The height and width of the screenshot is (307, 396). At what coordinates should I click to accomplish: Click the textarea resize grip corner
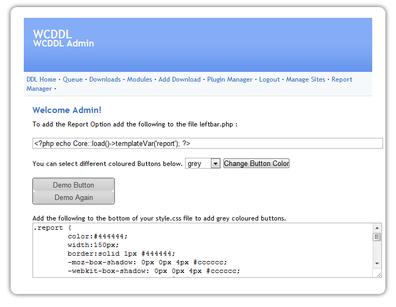[x=379, y=274]
